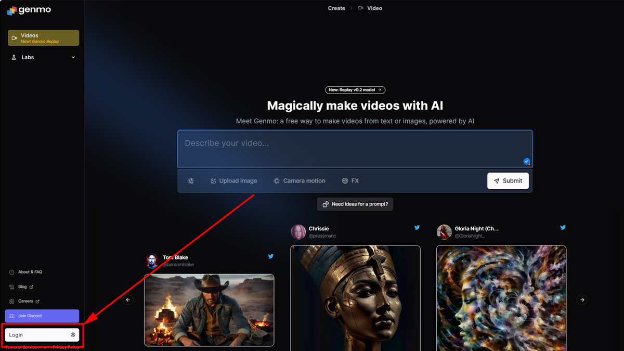This screenshot has height=351, width=624.
Task: Click the About question mark icon
Action: pyautogui.click(x=12, y=272)
